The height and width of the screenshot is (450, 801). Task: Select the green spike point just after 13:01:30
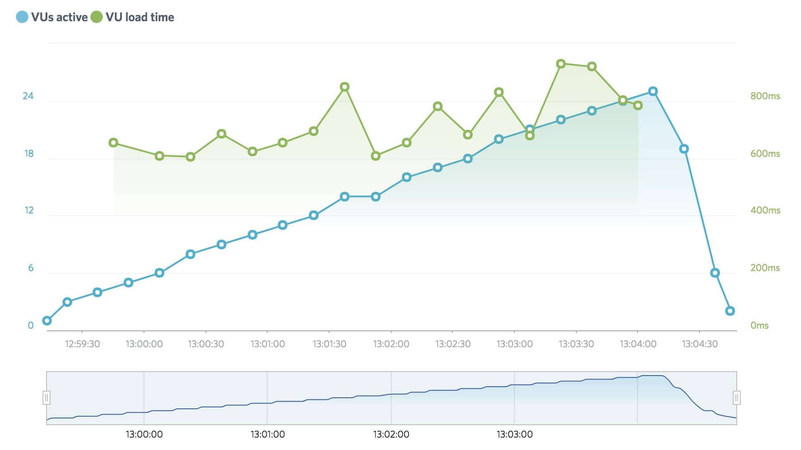click(345, 87)
